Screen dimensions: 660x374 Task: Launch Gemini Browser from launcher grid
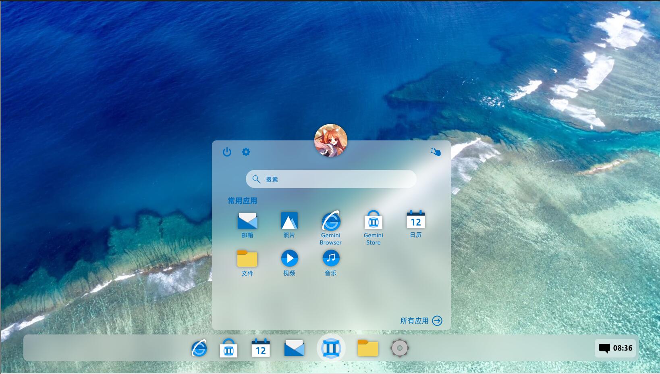(x=331, y=228)
